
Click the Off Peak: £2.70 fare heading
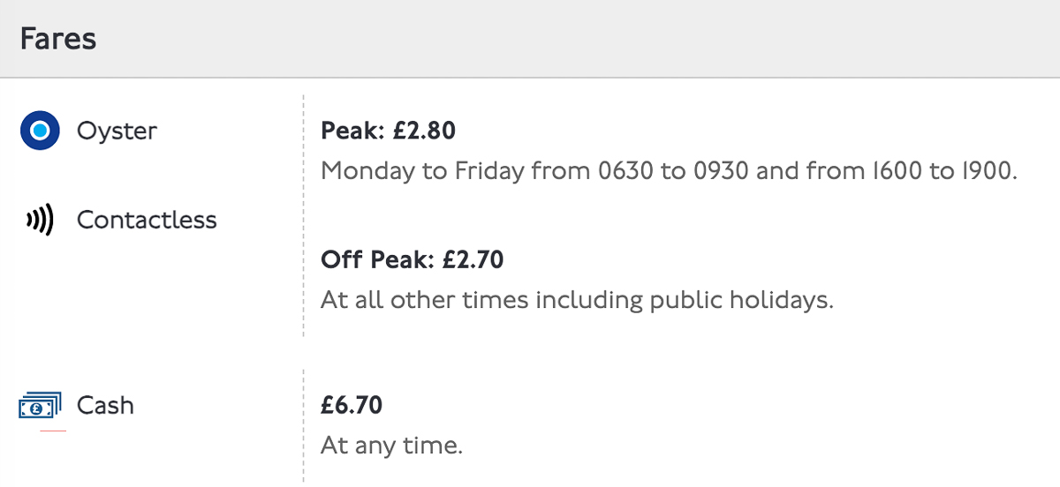pos(413,260)
